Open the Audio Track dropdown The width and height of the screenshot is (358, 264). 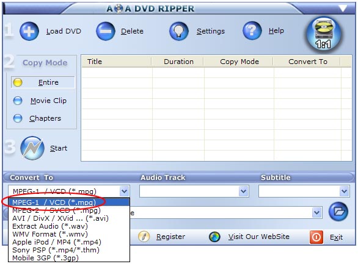click(x=243, y=191)
